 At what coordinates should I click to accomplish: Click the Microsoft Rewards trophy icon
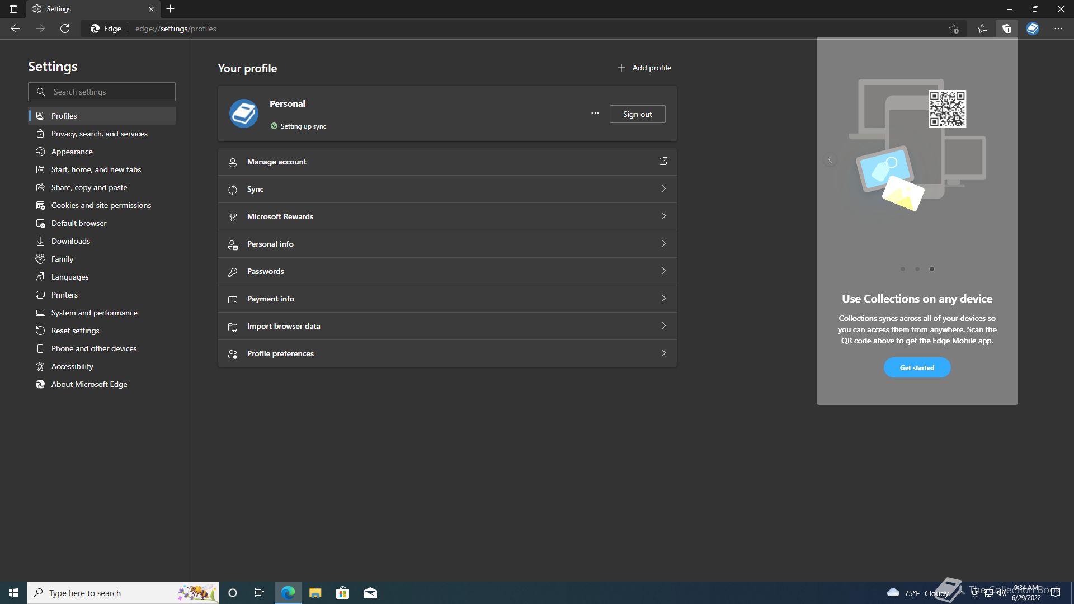tap(233, 218)
